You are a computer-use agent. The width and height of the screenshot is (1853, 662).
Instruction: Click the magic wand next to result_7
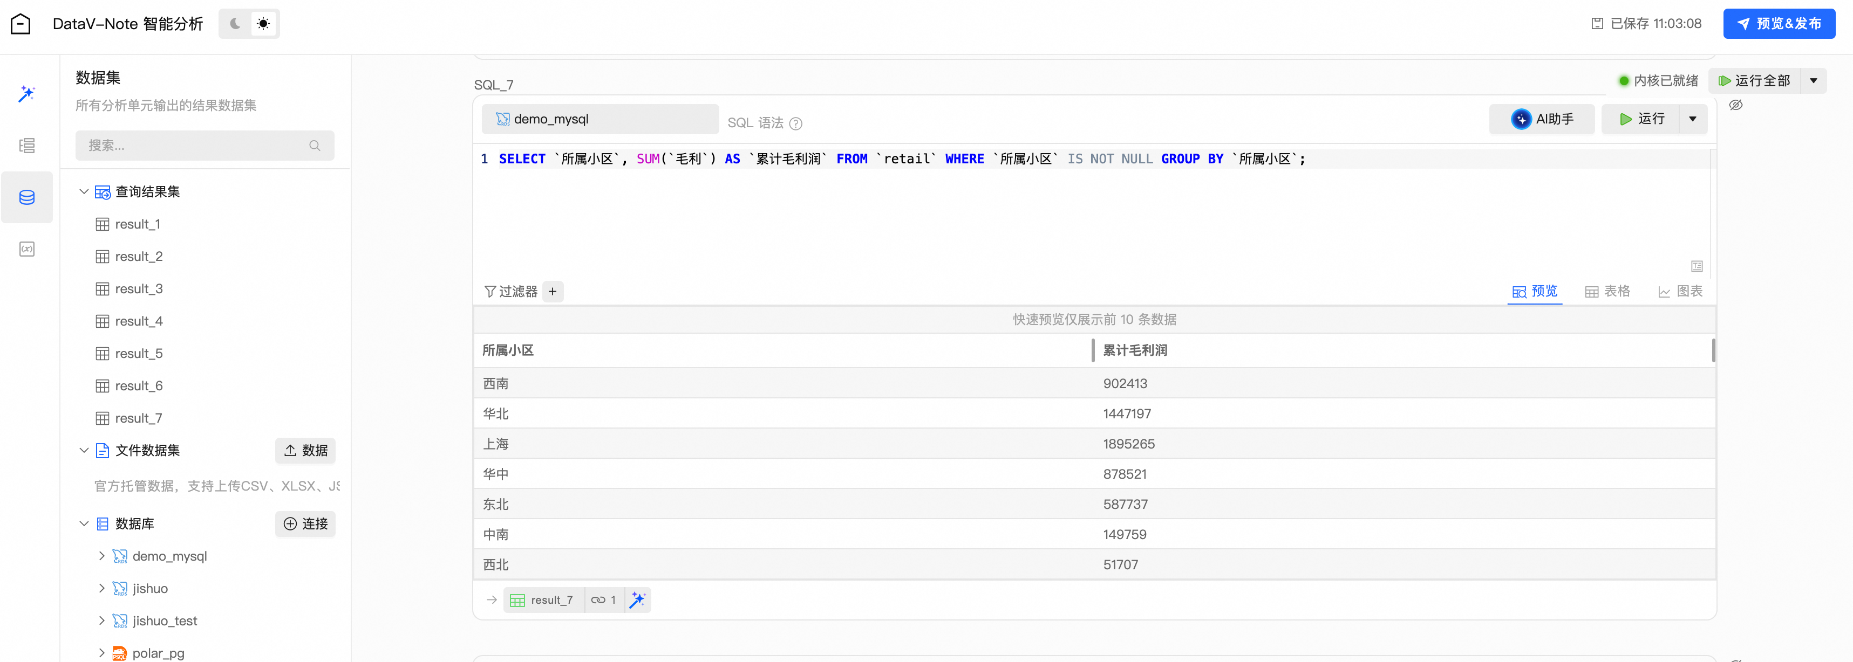(x=637, y=600)
